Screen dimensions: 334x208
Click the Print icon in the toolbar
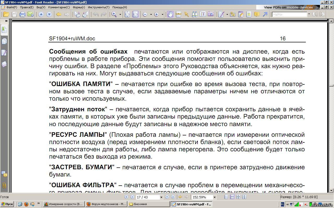point(22,15)
